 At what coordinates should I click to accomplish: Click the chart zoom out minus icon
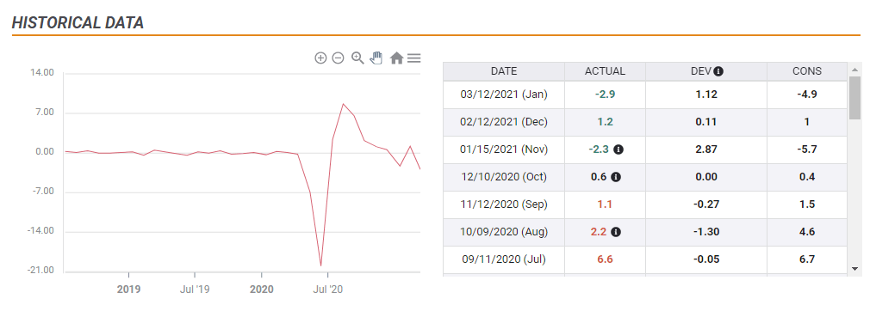tap(338, 58)
